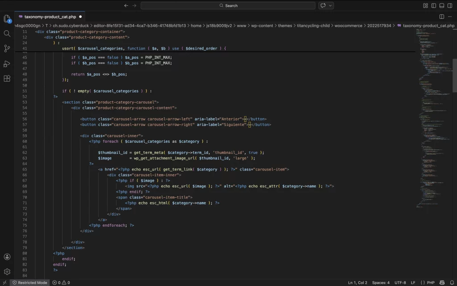Open the chat dropdown arrow beside search
The height and width of the screenshot is (286, 457).
click(x=331, y=6)
